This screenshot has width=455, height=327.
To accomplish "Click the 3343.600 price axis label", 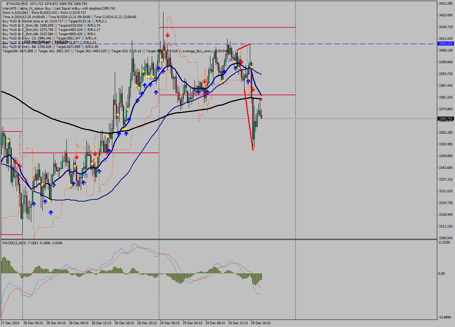I will (x=445, y=167).
